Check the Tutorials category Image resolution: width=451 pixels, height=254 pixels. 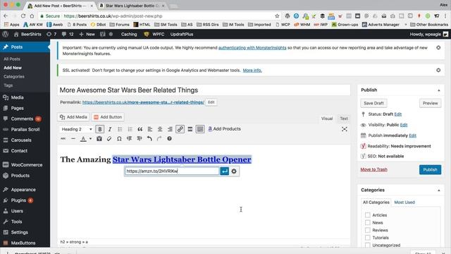point(368,238)
